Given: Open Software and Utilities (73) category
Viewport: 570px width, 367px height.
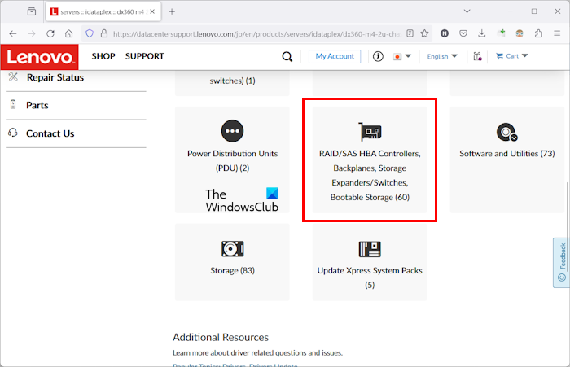Looking at the screenshot, I should [507, 159].
